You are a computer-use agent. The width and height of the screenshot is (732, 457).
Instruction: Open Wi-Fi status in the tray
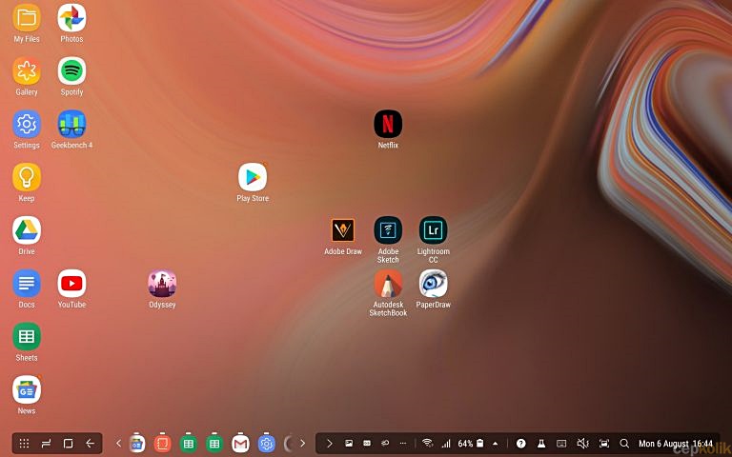click(427, 444)
